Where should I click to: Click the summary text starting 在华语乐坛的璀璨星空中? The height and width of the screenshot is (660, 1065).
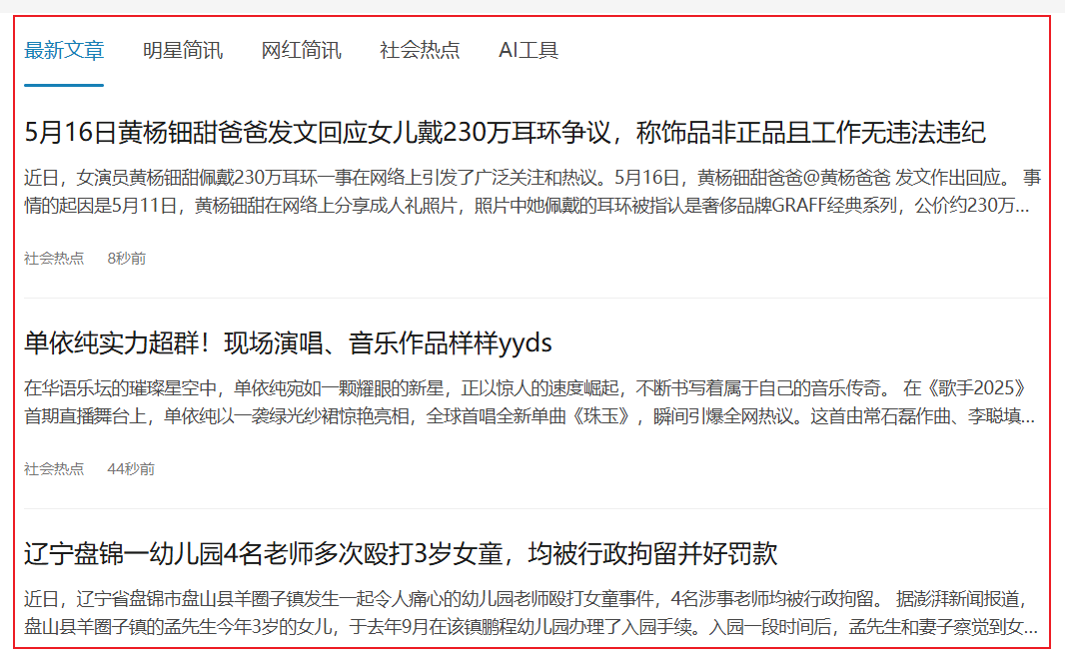click(x=530, y=402)
